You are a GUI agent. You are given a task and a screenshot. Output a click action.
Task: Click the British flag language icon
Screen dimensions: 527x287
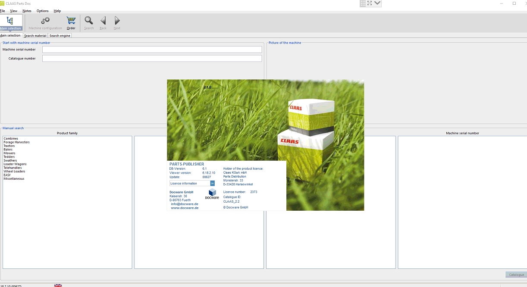pos(58,285)
